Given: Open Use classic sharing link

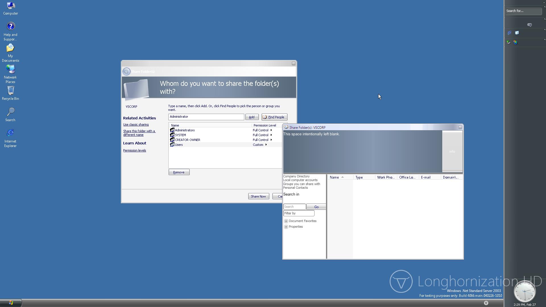Looking at the screenshot, I should pos(136,125).
